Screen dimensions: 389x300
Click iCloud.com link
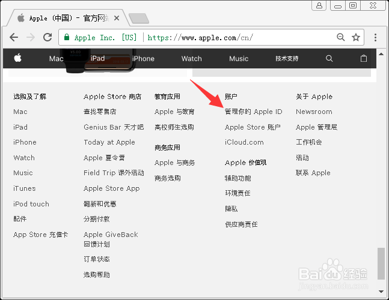244,142
